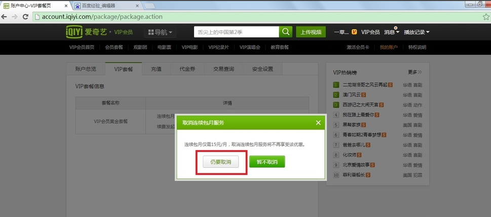
Task: Switch to the 百度经验_编辑器 browser tab
Action: 107,6
